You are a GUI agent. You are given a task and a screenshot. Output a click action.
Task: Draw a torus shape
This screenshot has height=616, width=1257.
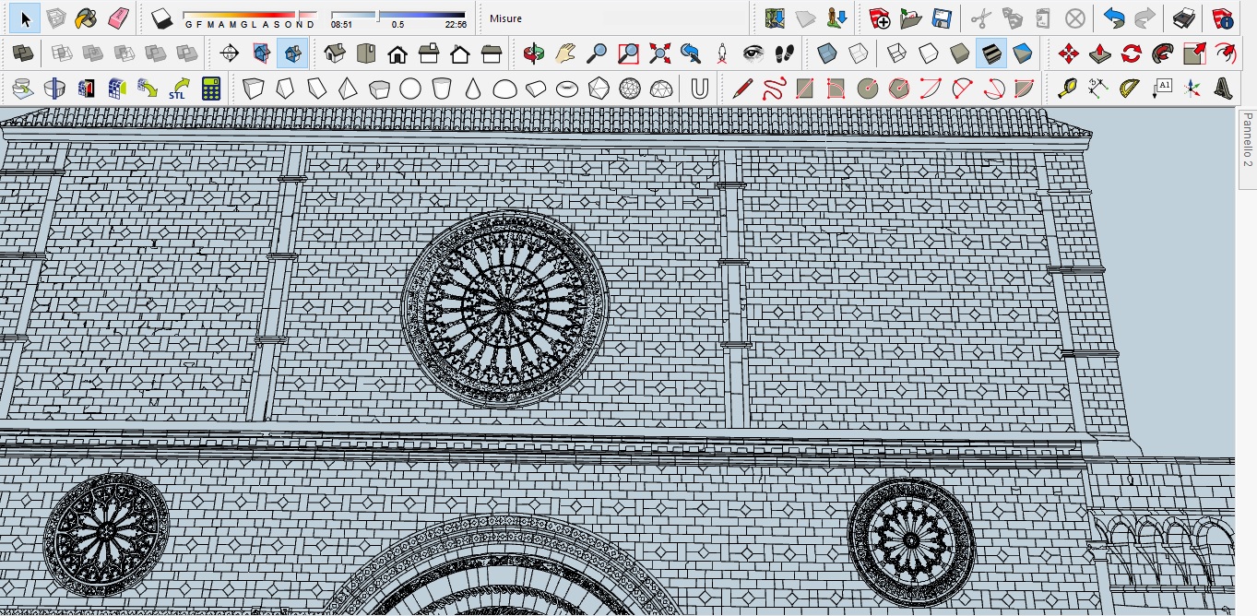coord(567,89)
